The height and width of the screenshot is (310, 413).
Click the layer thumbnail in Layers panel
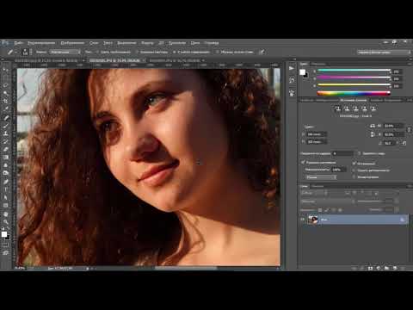pyautogui.click(x=312, y=220)
